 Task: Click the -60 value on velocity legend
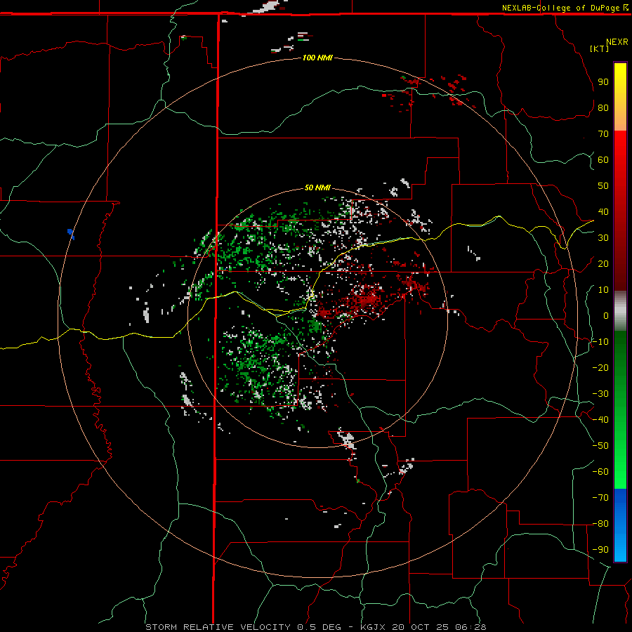pos(600,472)
